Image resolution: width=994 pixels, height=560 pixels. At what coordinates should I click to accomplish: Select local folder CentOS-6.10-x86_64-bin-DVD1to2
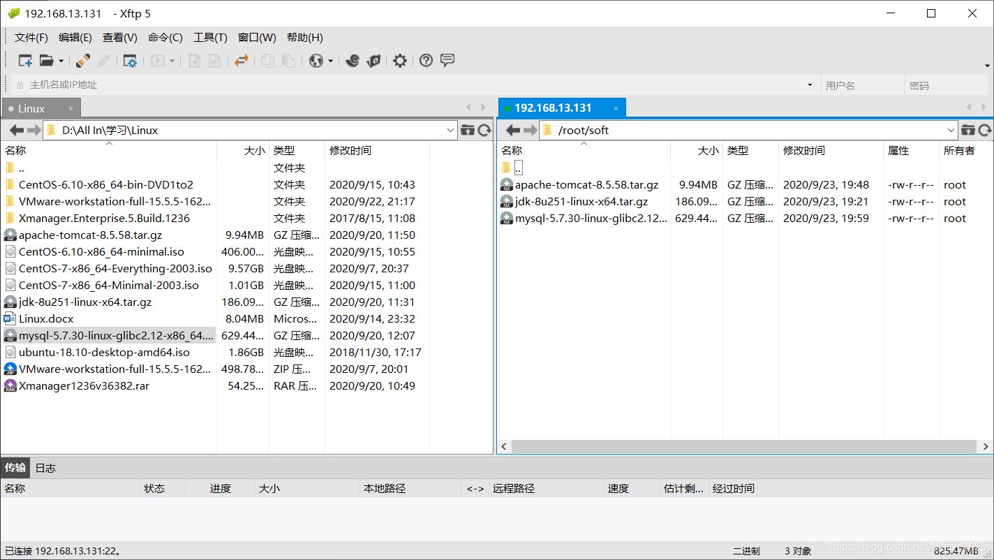(x=106, y=185)
